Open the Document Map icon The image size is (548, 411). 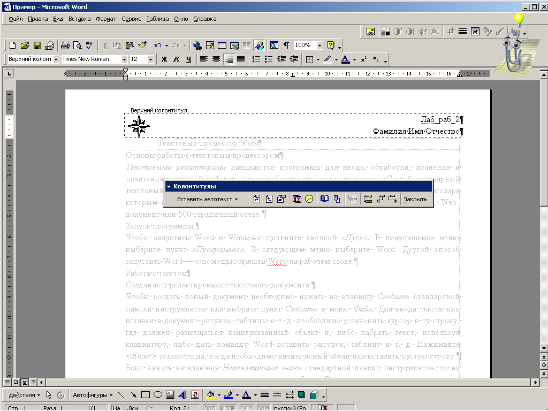pos(274,45)
